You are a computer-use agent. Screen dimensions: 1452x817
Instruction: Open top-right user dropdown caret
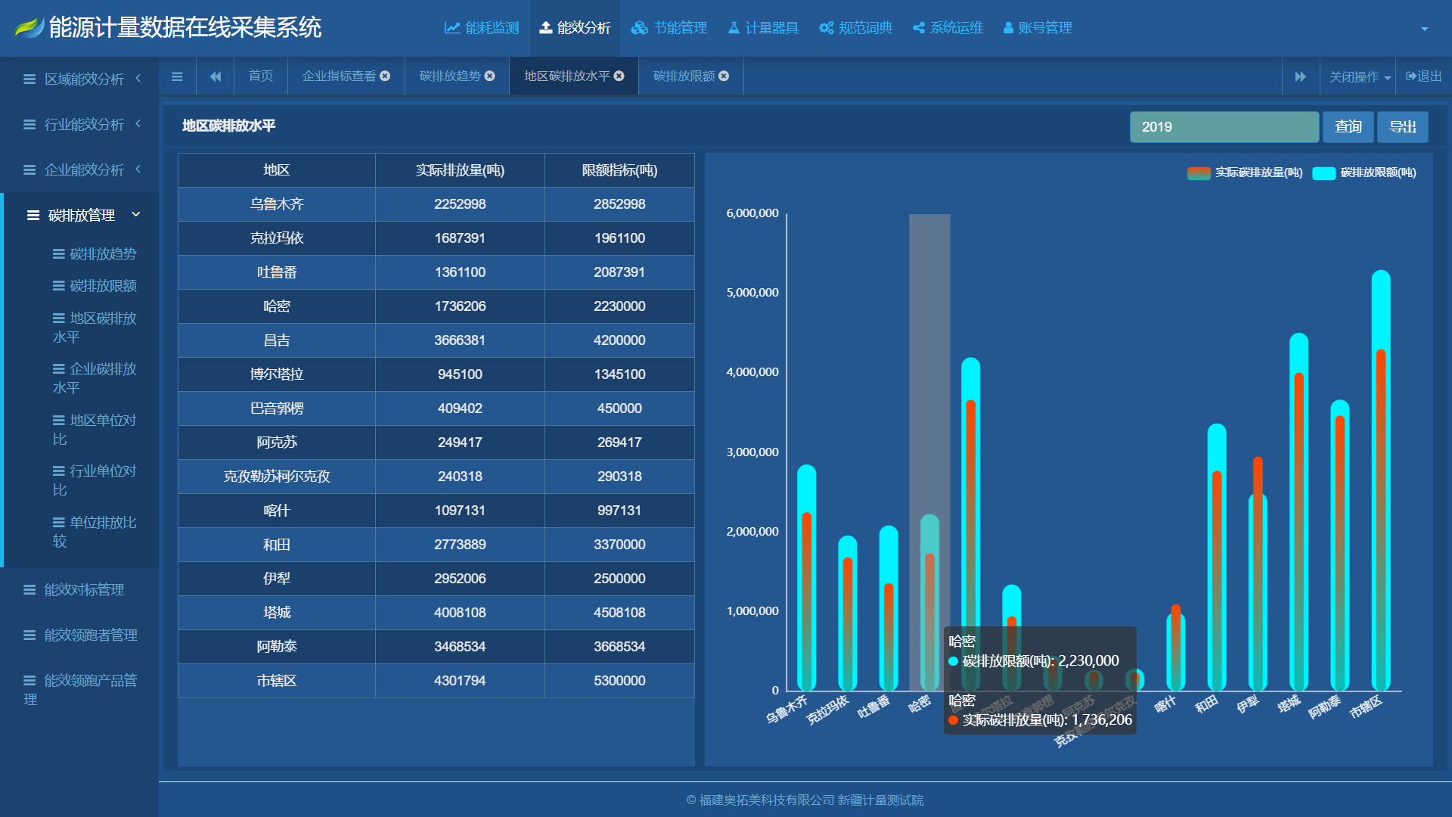coord(1425,29)
